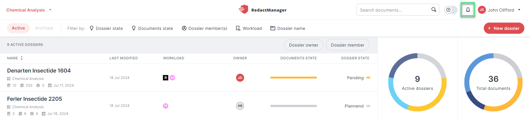Click the Active dossiers donut chart

[x=417, y=82]
